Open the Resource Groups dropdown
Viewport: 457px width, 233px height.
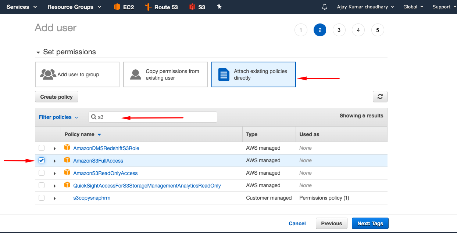pyautogui.click(x=74, y=7)
